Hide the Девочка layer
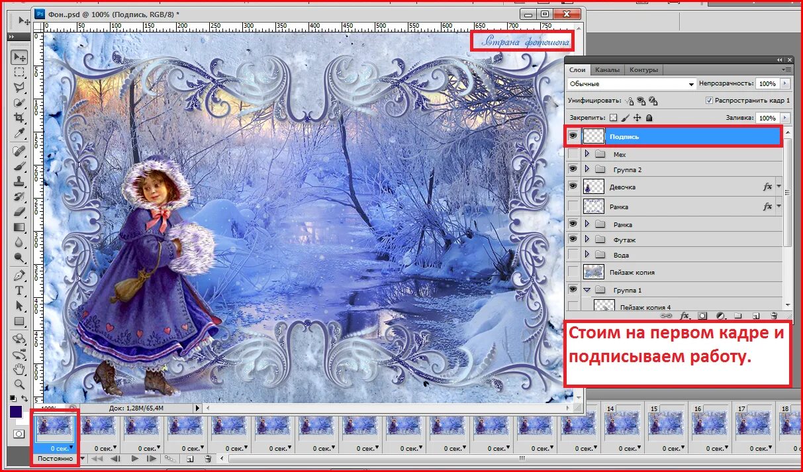This screenshot has width=803, height=472. pos(573,187)
